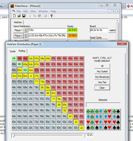
Task: Click the Clear button
Action: tap(102, 88)
